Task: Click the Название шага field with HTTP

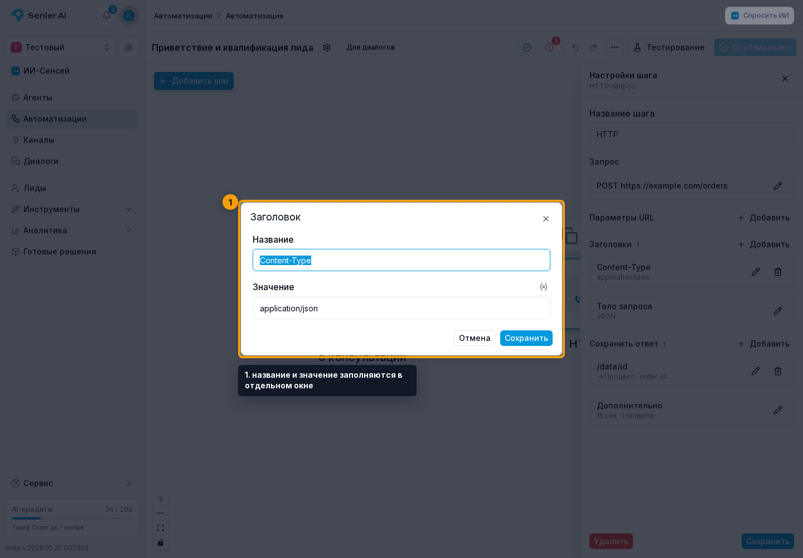Action: (x=691, y=134)
